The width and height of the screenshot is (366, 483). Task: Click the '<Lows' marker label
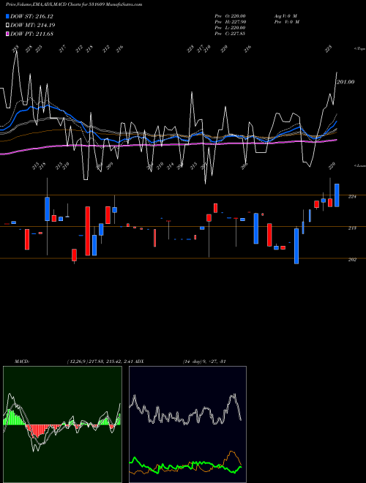pos(359,165)
